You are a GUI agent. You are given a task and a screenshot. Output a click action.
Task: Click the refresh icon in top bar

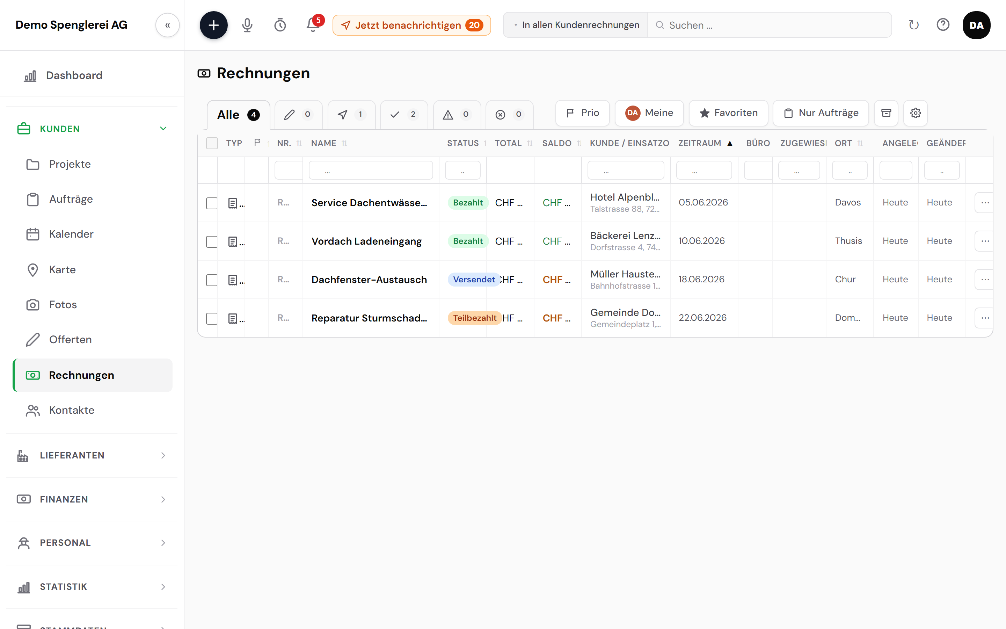pos(913,25)
